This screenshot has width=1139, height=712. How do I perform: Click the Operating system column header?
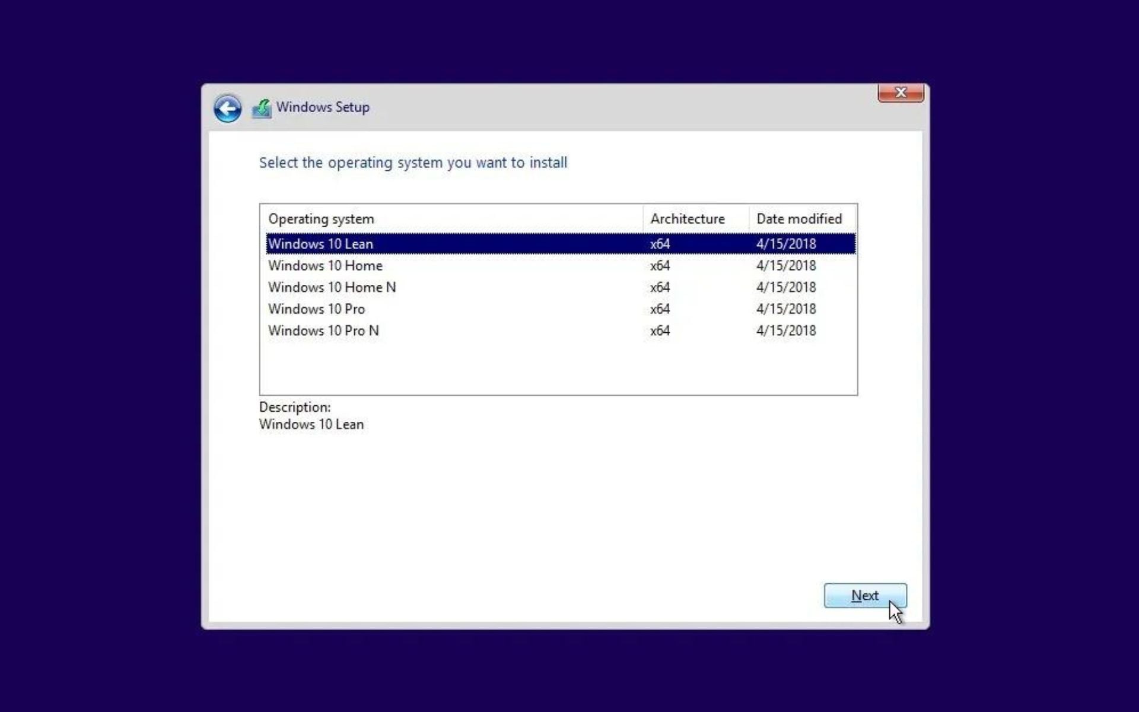[321, 219]
